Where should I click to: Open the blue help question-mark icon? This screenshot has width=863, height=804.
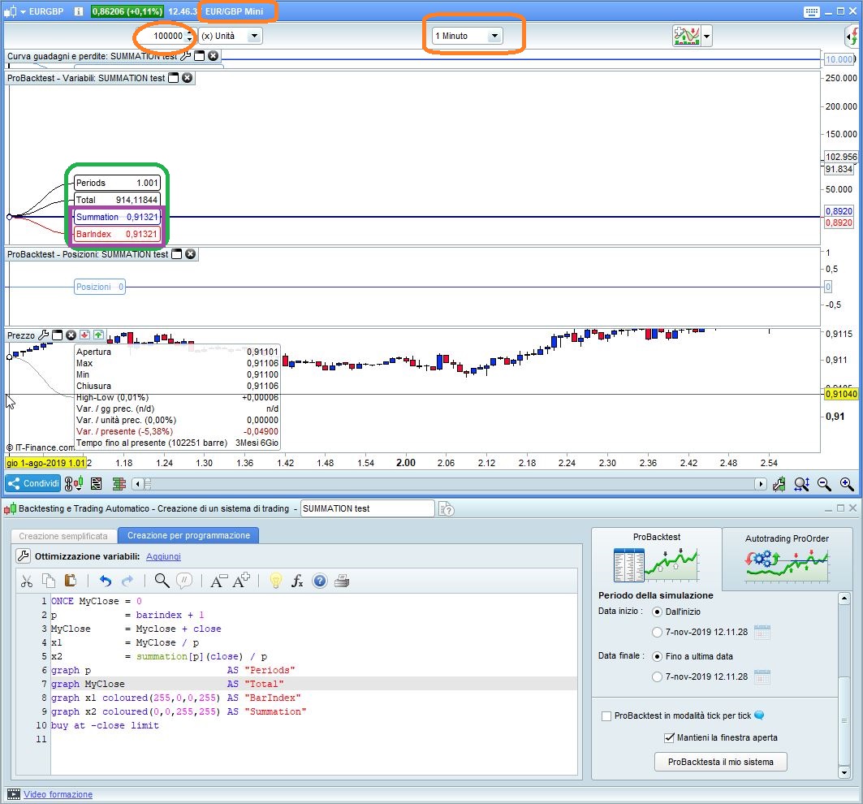[x=320, y=581]
